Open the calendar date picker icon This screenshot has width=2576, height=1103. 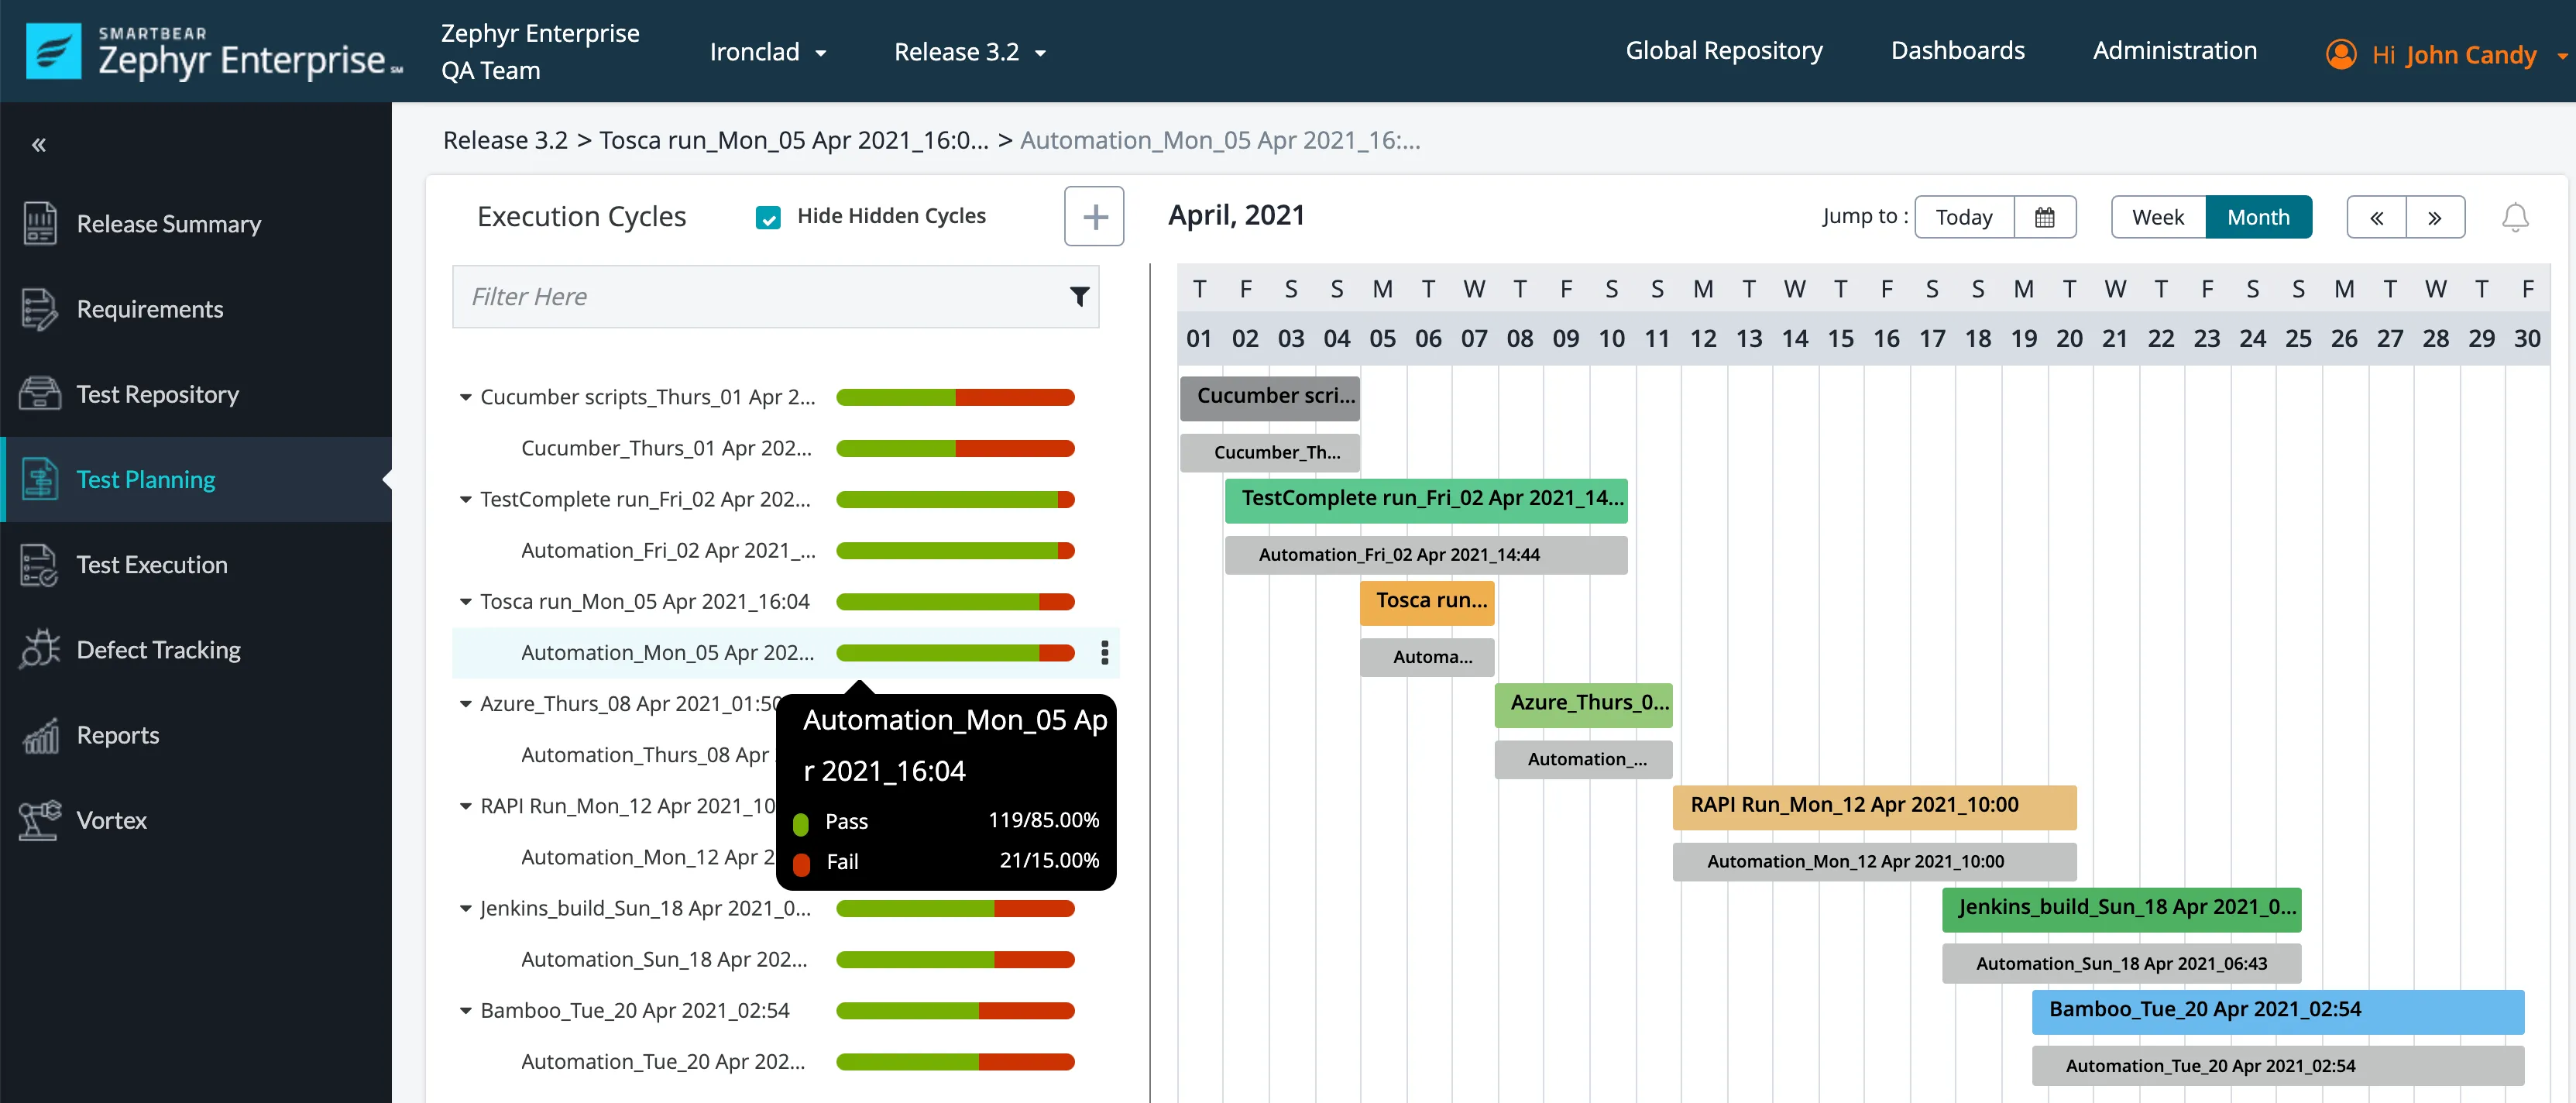point(2044,217)
